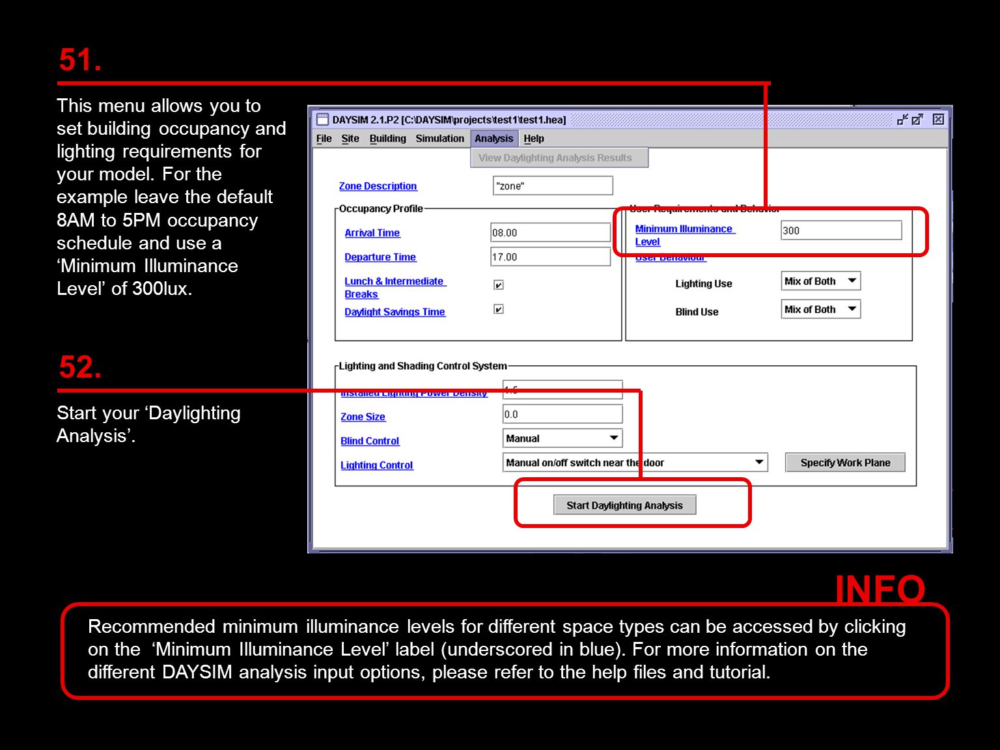This screenshot has width=1000, height=750.
Task: Click the Daylight Savings Time link
Action: coord(395,312)
